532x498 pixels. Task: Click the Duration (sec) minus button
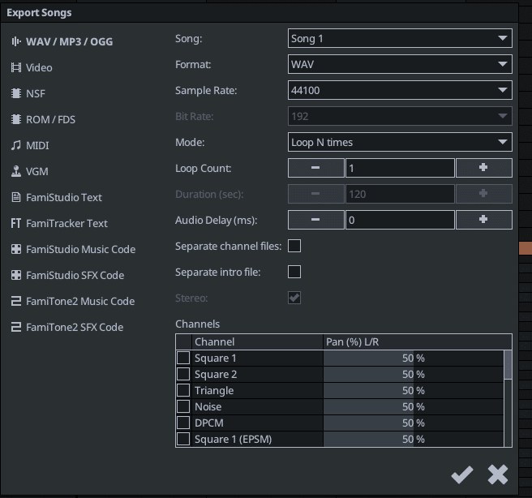pos(316,194)
